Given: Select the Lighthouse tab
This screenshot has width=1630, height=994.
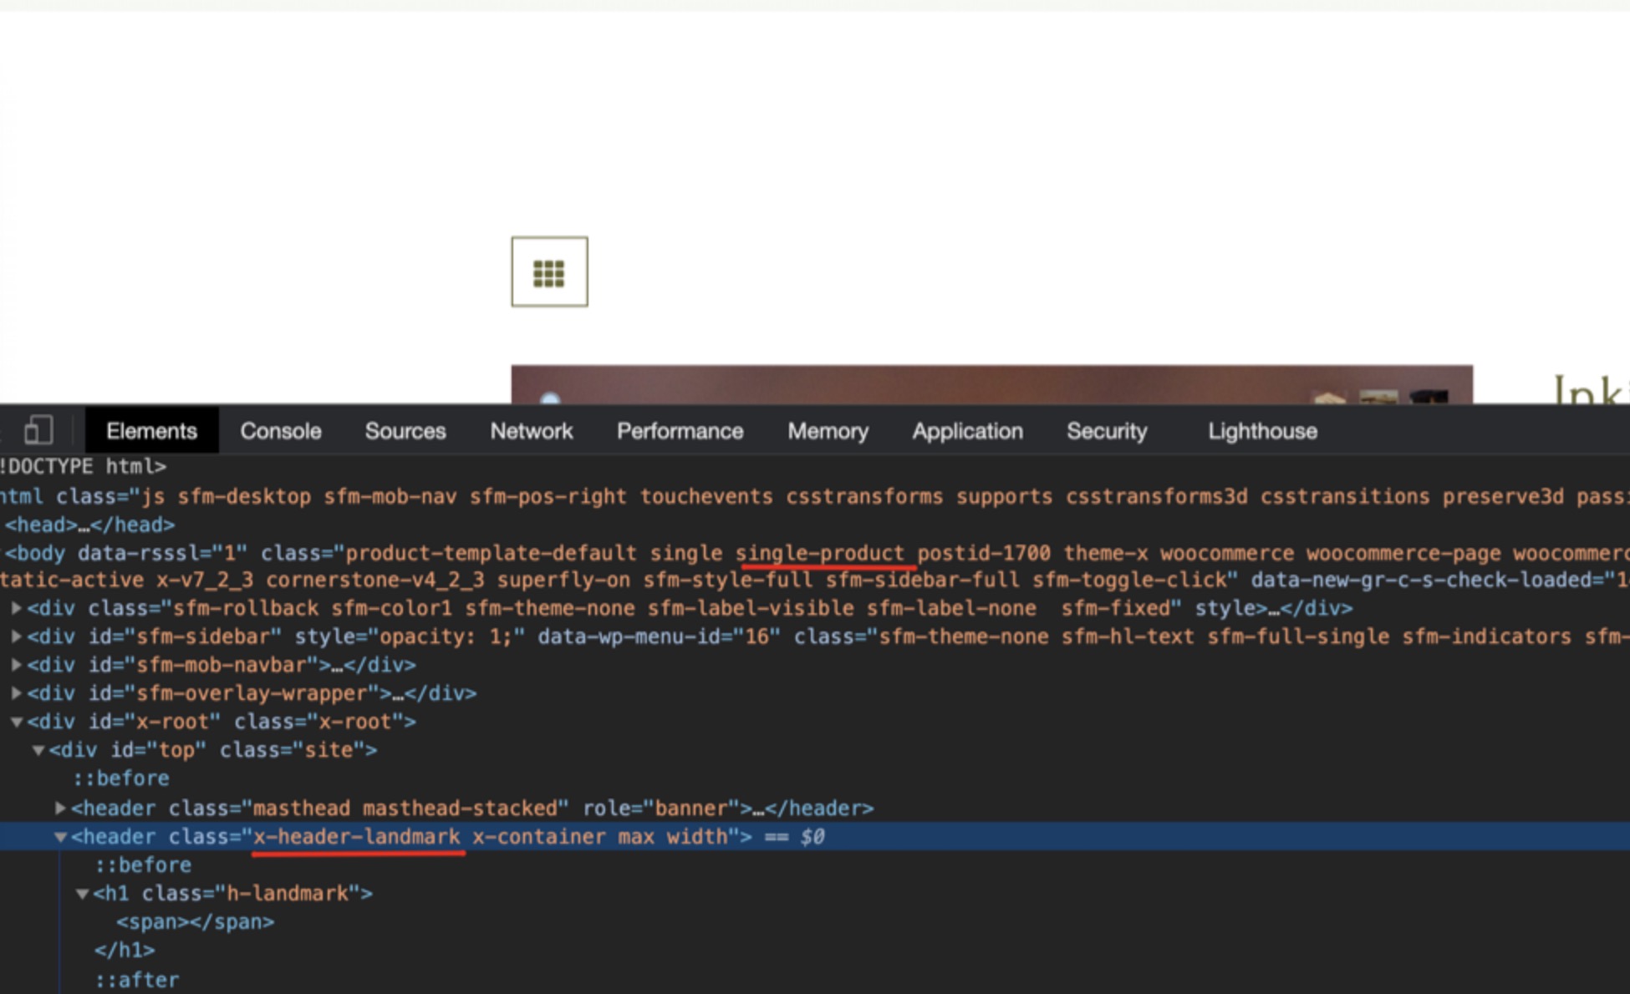Looking at the screenshot, I should point(1262,431).
